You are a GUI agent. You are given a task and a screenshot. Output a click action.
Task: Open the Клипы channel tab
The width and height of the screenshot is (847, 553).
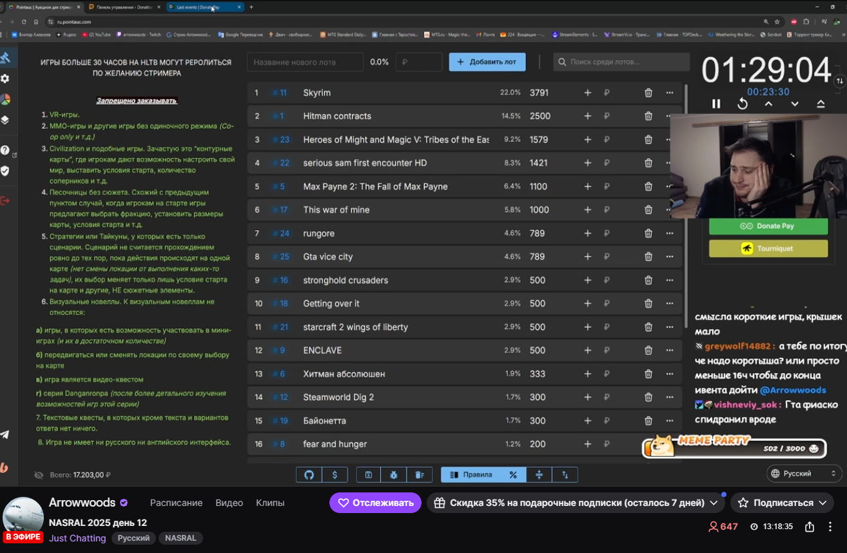pos(270,503)
